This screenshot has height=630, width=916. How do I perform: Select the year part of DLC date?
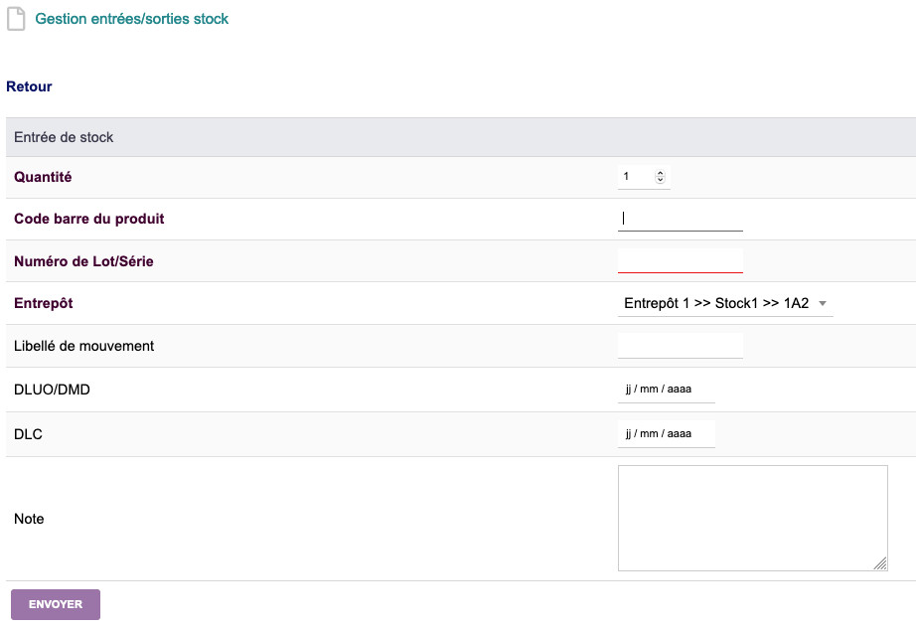pos(679,434)
